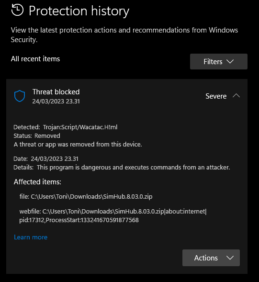Select the Threat blocked heading
Screen dimensions: 259x282
(56, 92)
